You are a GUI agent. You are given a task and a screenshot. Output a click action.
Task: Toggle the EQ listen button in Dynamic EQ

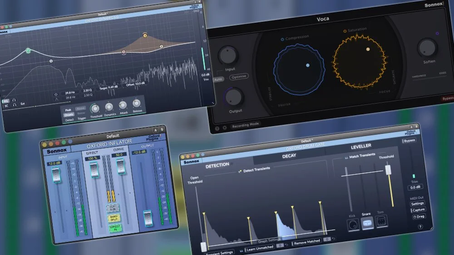[6, 101]
